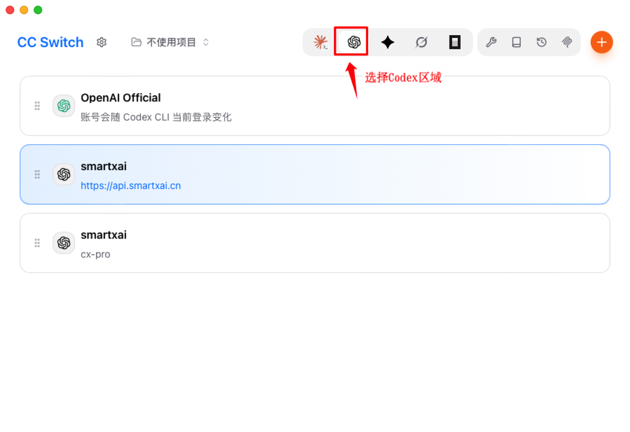Grab the drag handle on OpenAI Official row
Image resolution: width=630 pixels, height=432 pixels.
[x=37, y=106]
